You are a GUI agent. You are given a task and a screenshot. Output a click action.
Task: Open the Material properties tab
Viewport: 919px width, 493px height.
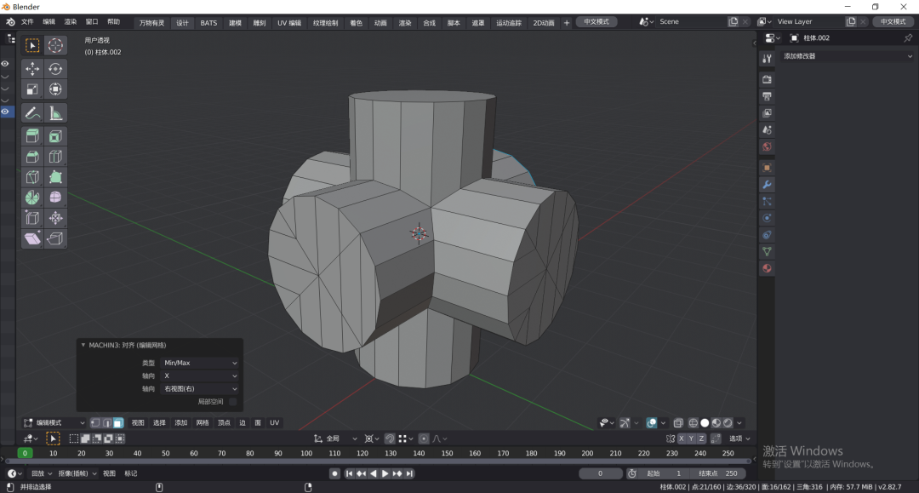(x=767, y=268)
